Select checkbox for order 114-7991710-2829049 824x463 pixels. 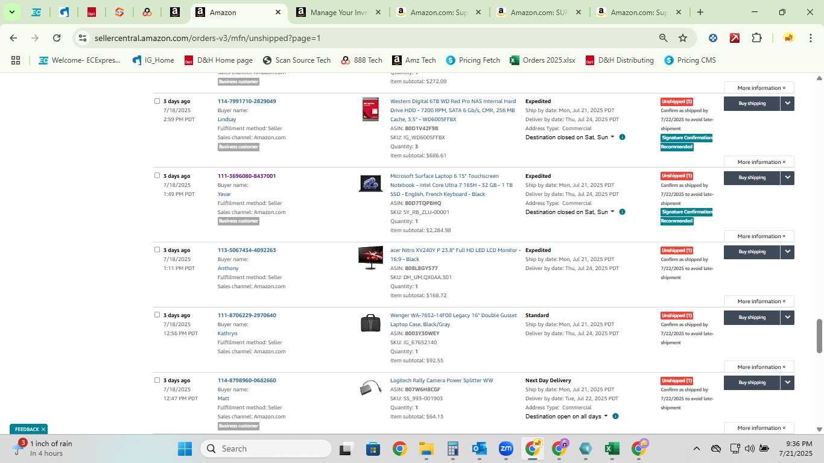[x=157, y=101]
